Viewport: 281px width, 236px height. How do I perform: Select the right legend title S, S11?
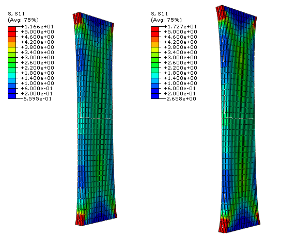coord(159,14)
